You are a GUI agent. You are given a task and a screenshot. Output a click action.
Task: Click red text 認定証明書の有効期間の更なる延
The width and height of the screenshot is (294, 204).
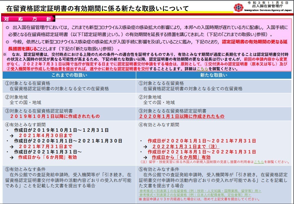(x=254, y=42)
